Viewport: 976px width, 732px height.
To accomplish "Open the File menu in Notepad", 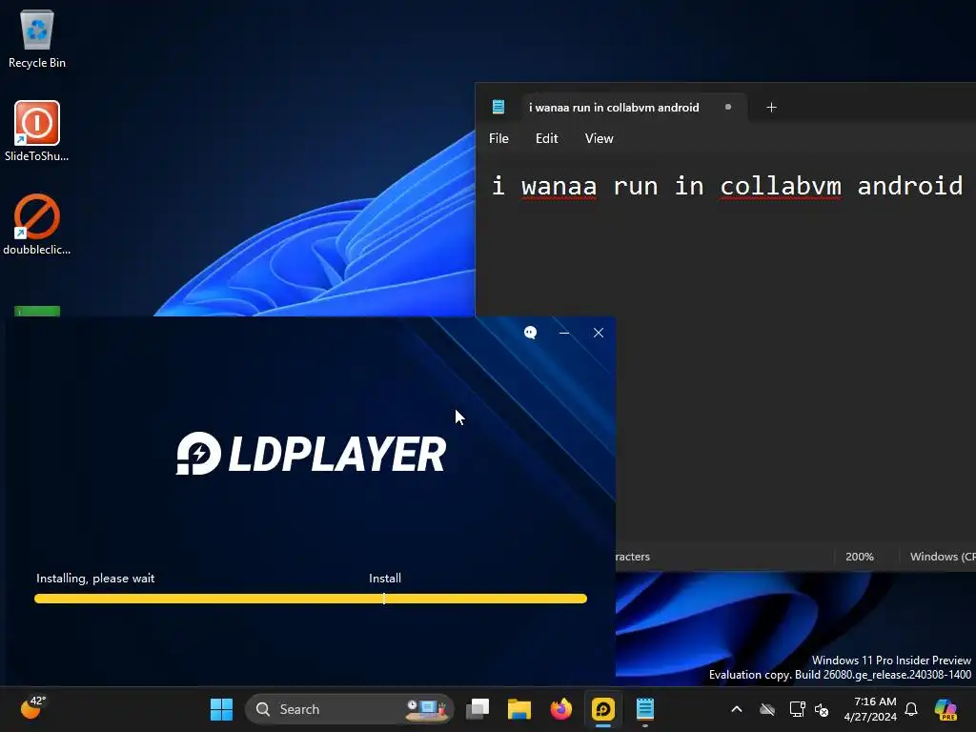I will pyautogui.click(x=498, y=138).
